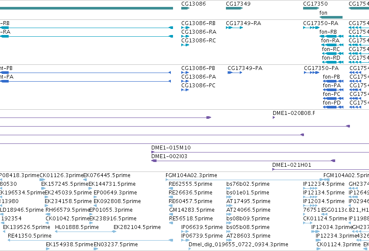The height and width of the screenshot is (251, 369).
Task: Click the fon-PC protein label
Action: [332, 94]
